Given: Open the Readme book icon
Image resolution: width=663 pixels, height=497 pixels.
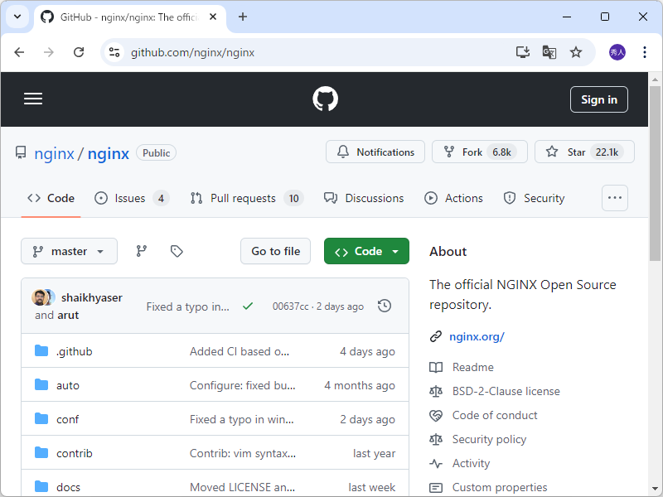Looking at the screenshot, I should click(436, 367).
